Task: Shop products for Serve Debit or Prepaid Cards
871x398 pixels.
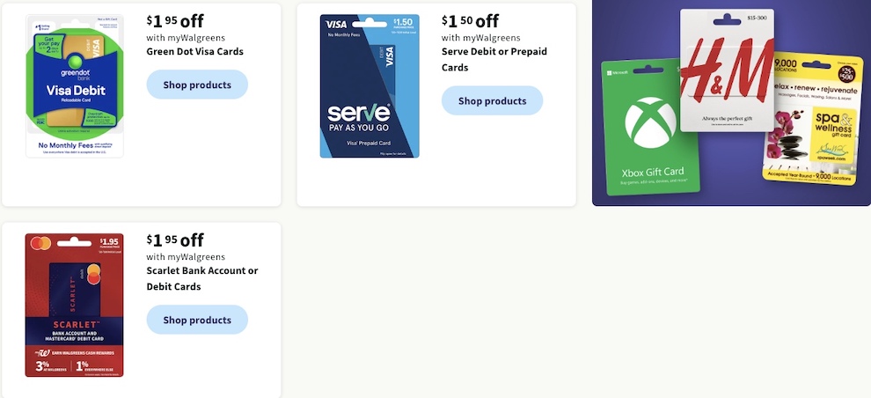Action: tap(492, 100)
